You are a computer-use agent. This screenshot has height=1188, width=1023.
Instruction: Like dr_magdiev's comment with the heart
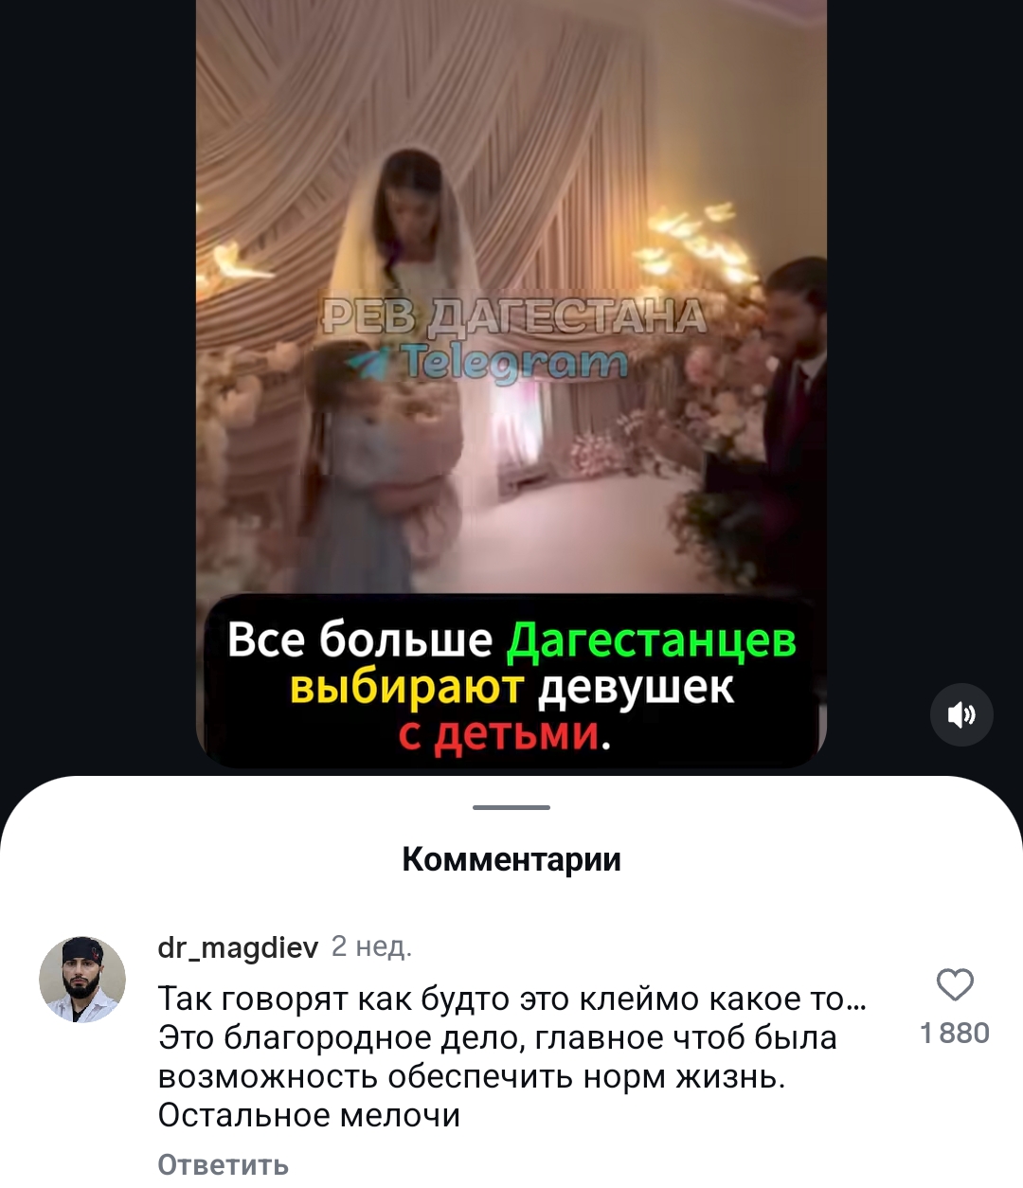[x=955, y=985]
